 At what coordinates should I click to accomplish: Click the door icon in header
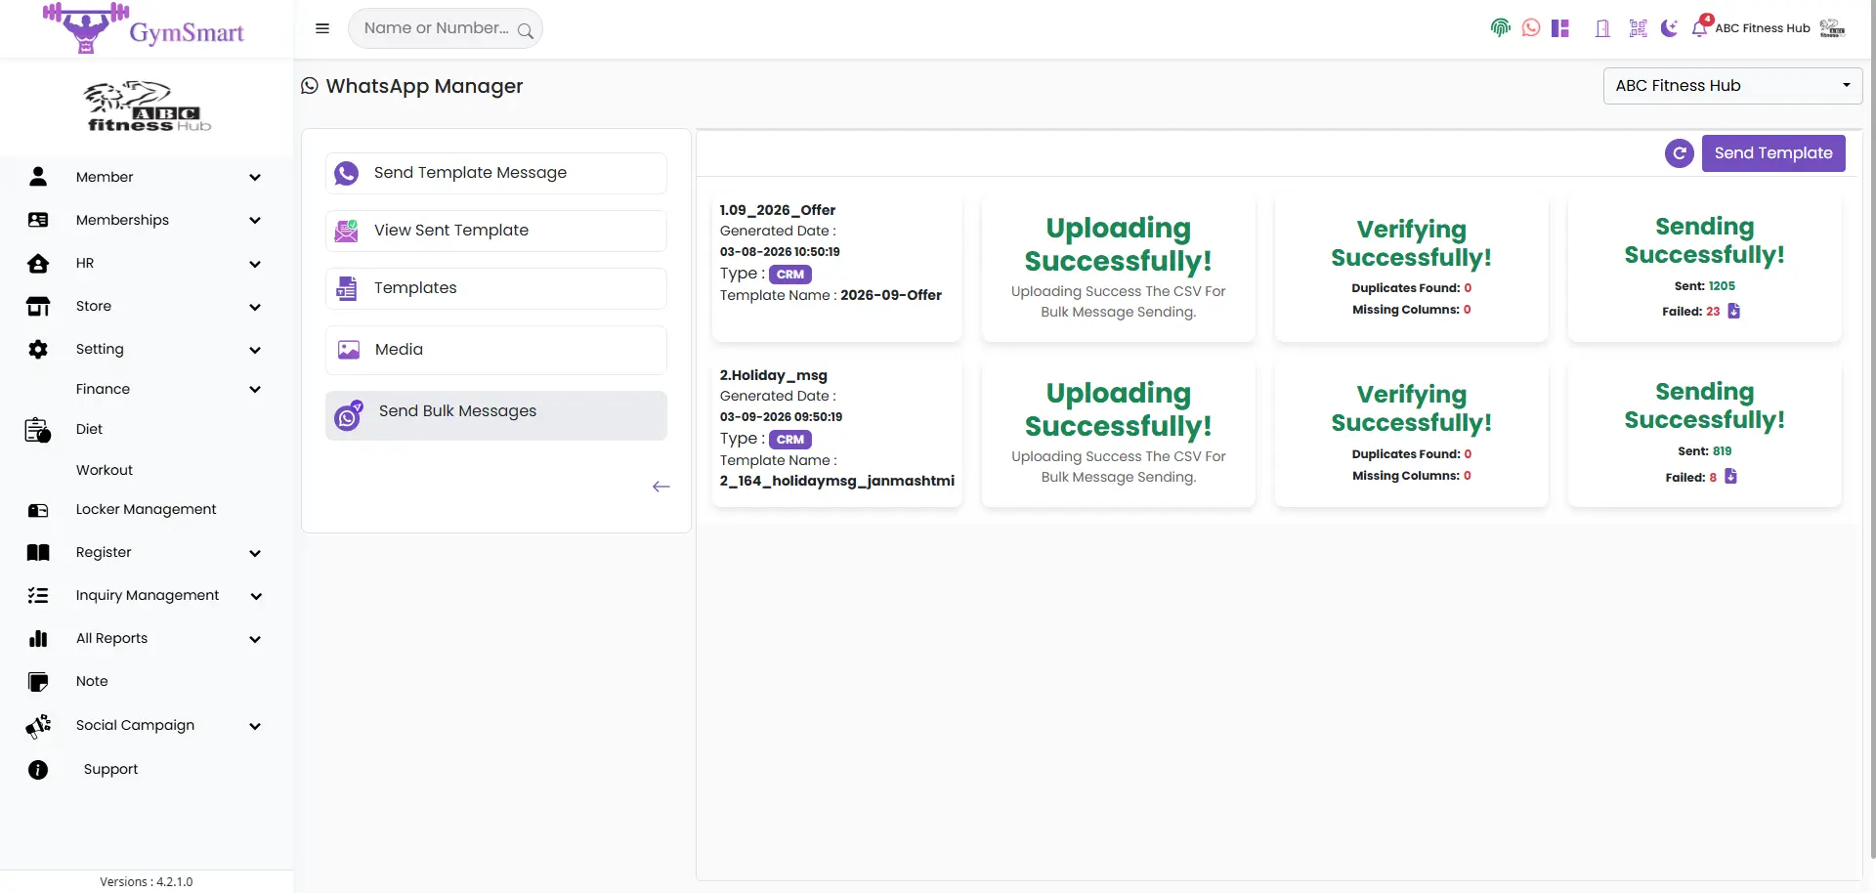point(1602,28)
